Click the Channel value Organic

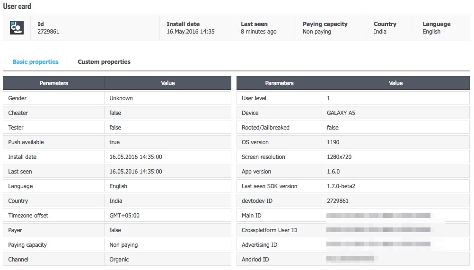(x=119, y=260)
